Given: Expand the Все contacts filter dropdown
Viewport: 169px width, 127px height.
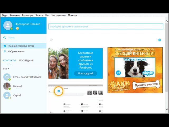Looking at the screenshot, I should (x=6, y=69).
